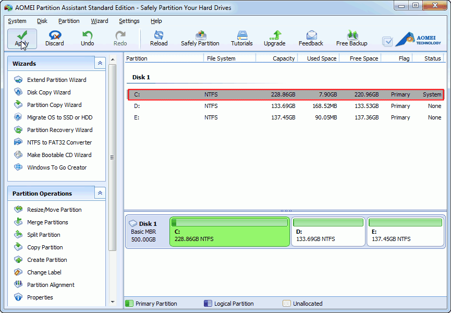The image size is (451, 313).
Task: Choose Resize/Move Partition operation
Action: tap(48, 210)
